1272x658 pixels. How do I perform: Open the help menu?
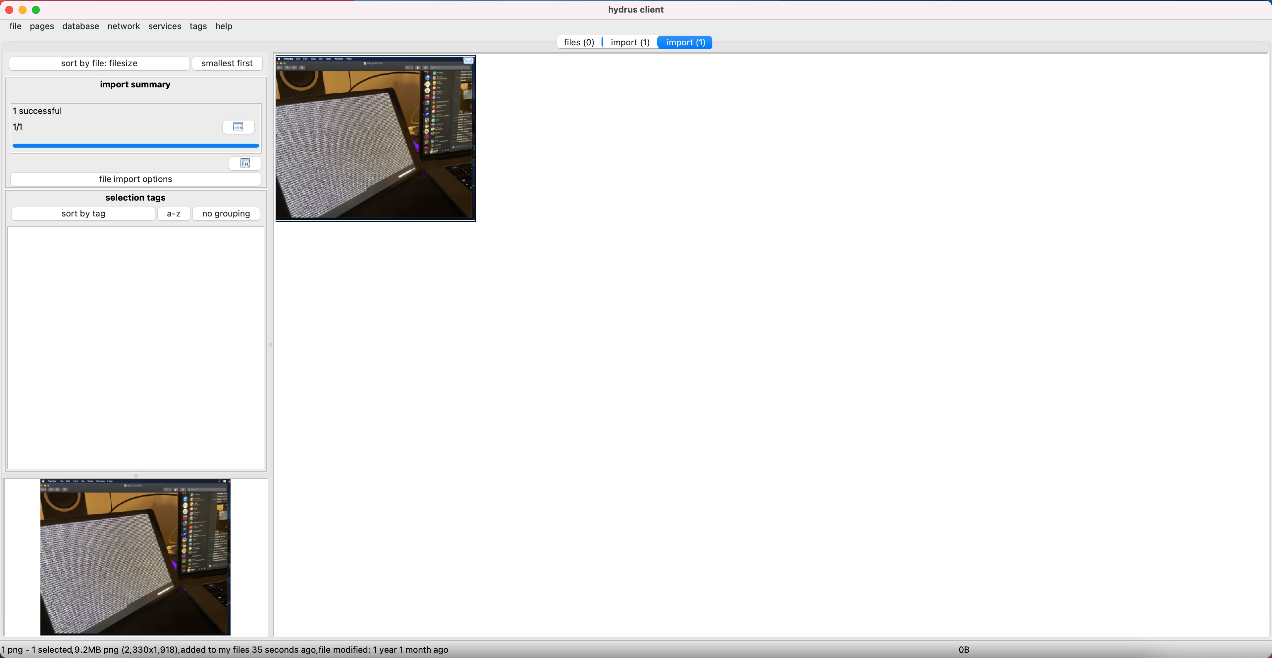tap(223, 26)
